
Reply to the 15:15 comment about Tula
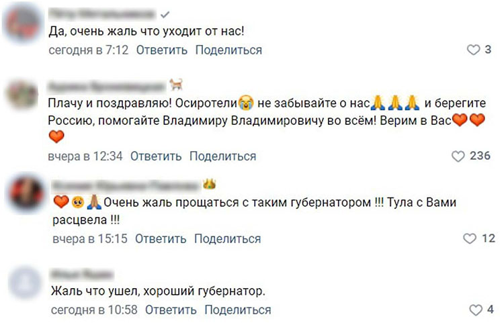click(x=161, y=239)
